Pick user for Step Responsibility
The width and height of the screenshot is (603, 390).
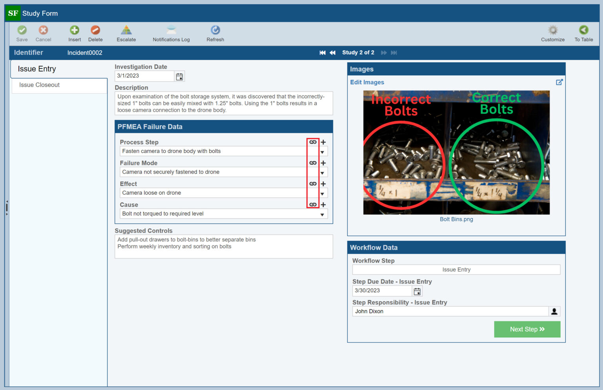pyautogui.click(x=554, y=311)
